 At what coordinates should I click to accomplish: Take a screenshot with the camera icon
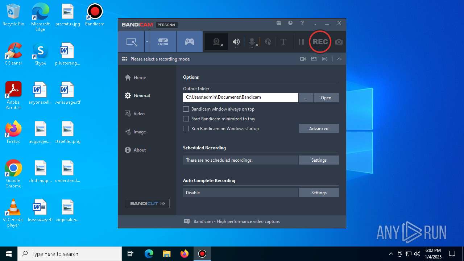(339, 42)
